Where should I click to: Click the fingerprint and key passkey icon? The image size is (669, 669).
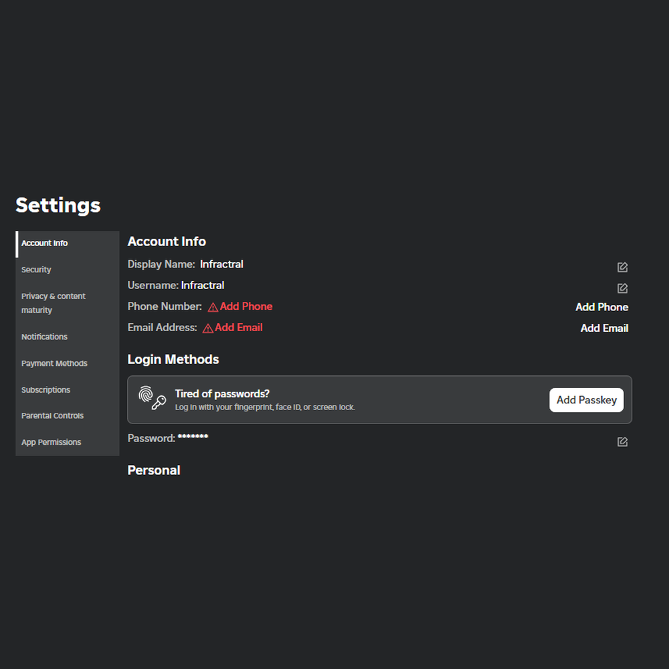(153, 397)
